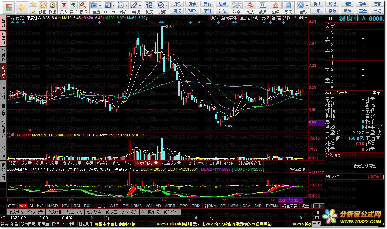Image resolution: width=387 pixels, height=229 pixels.
Task: Click the scroll-to-top arrow icon above 中小
Action: 318,212
